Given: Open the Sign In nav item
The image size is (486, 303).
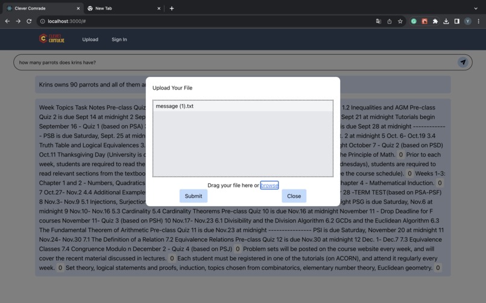Looking at the screenshot, I should point(119,40).
